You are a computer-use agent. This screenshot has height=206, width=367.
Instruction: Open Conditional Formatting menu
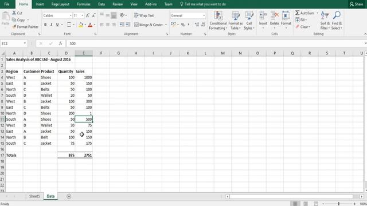tap(218, 21)
